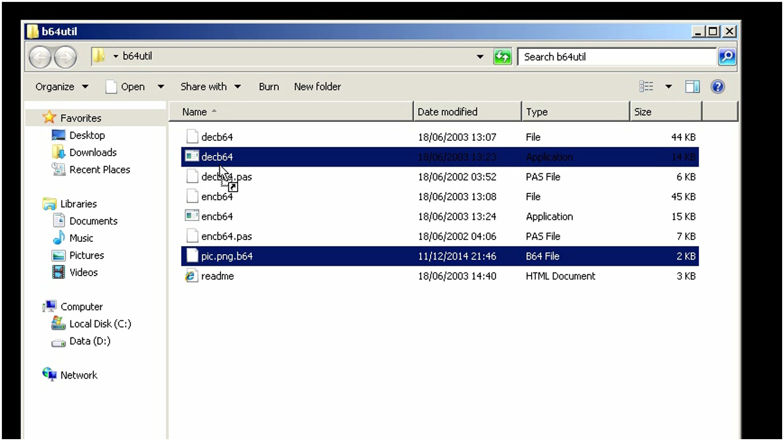Viewport: 784px width, 441px height.
Task: Click the search magnifier icon
Action: tap(726, 57)
